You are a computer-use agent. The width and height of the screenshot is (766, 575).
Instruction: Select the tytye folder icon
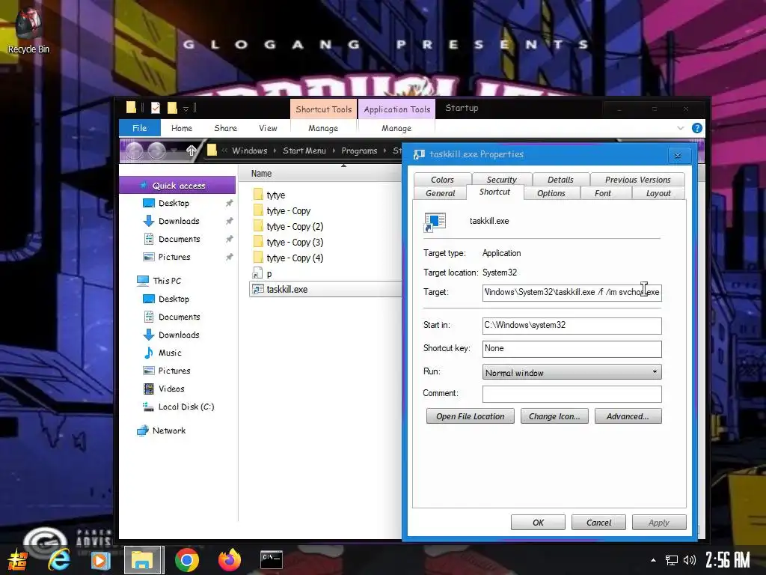(x=258, y=195)
